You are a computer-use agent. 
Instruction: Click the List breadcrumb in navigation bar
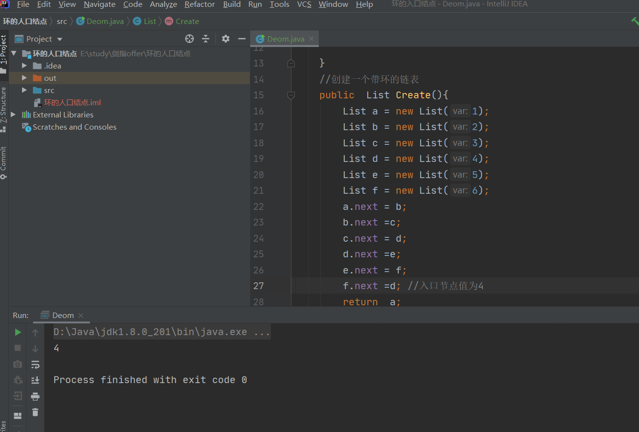click(x=150, y=21)
